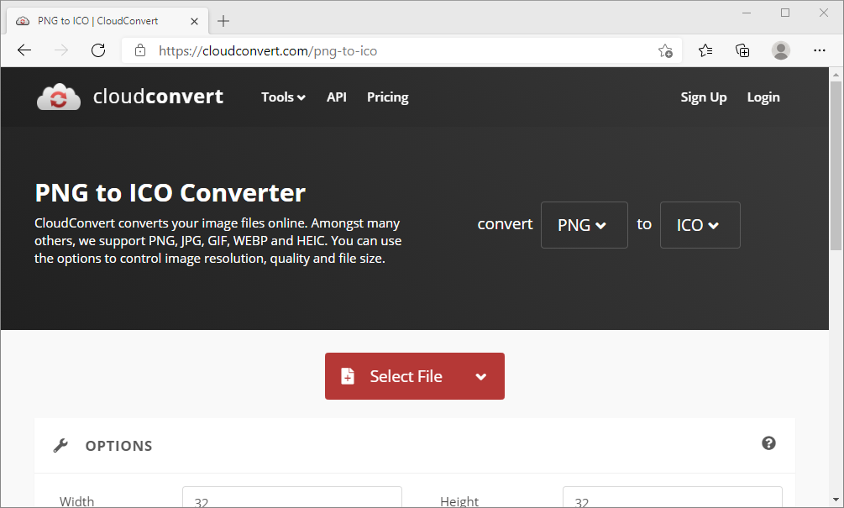Screen dimensions: 844x508
Task: Add this page to favorites star icon
Action: 665,50
